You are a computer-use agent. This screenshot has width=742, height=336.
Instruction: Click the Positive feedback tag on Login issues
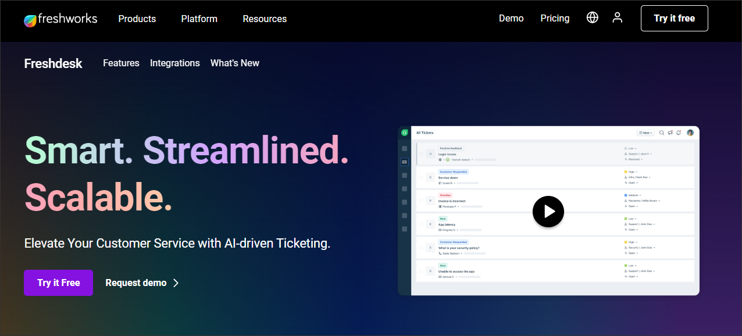451,148
